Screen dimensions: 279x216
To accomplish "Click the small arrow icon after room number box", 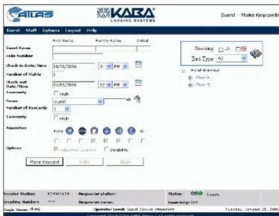I will coord(128,100).
